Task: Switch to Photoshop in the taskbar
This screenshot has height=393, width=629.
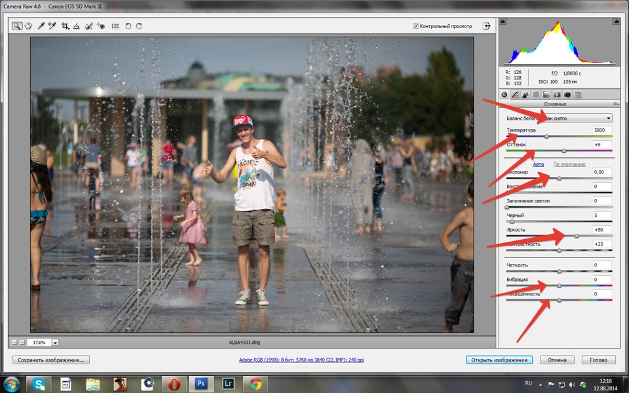Action: coord(201,384)
